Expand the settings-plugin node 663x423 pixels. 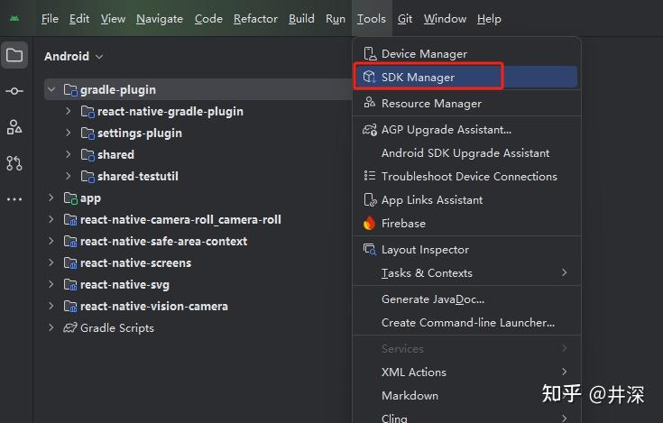point(69,133)
